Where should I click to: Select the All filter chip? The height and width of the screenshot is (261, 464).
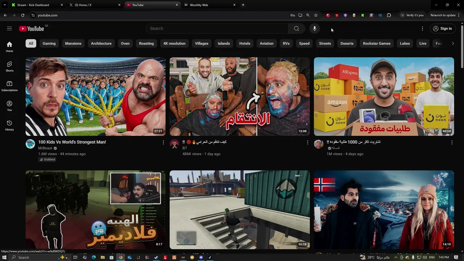(x=31, y=43)
